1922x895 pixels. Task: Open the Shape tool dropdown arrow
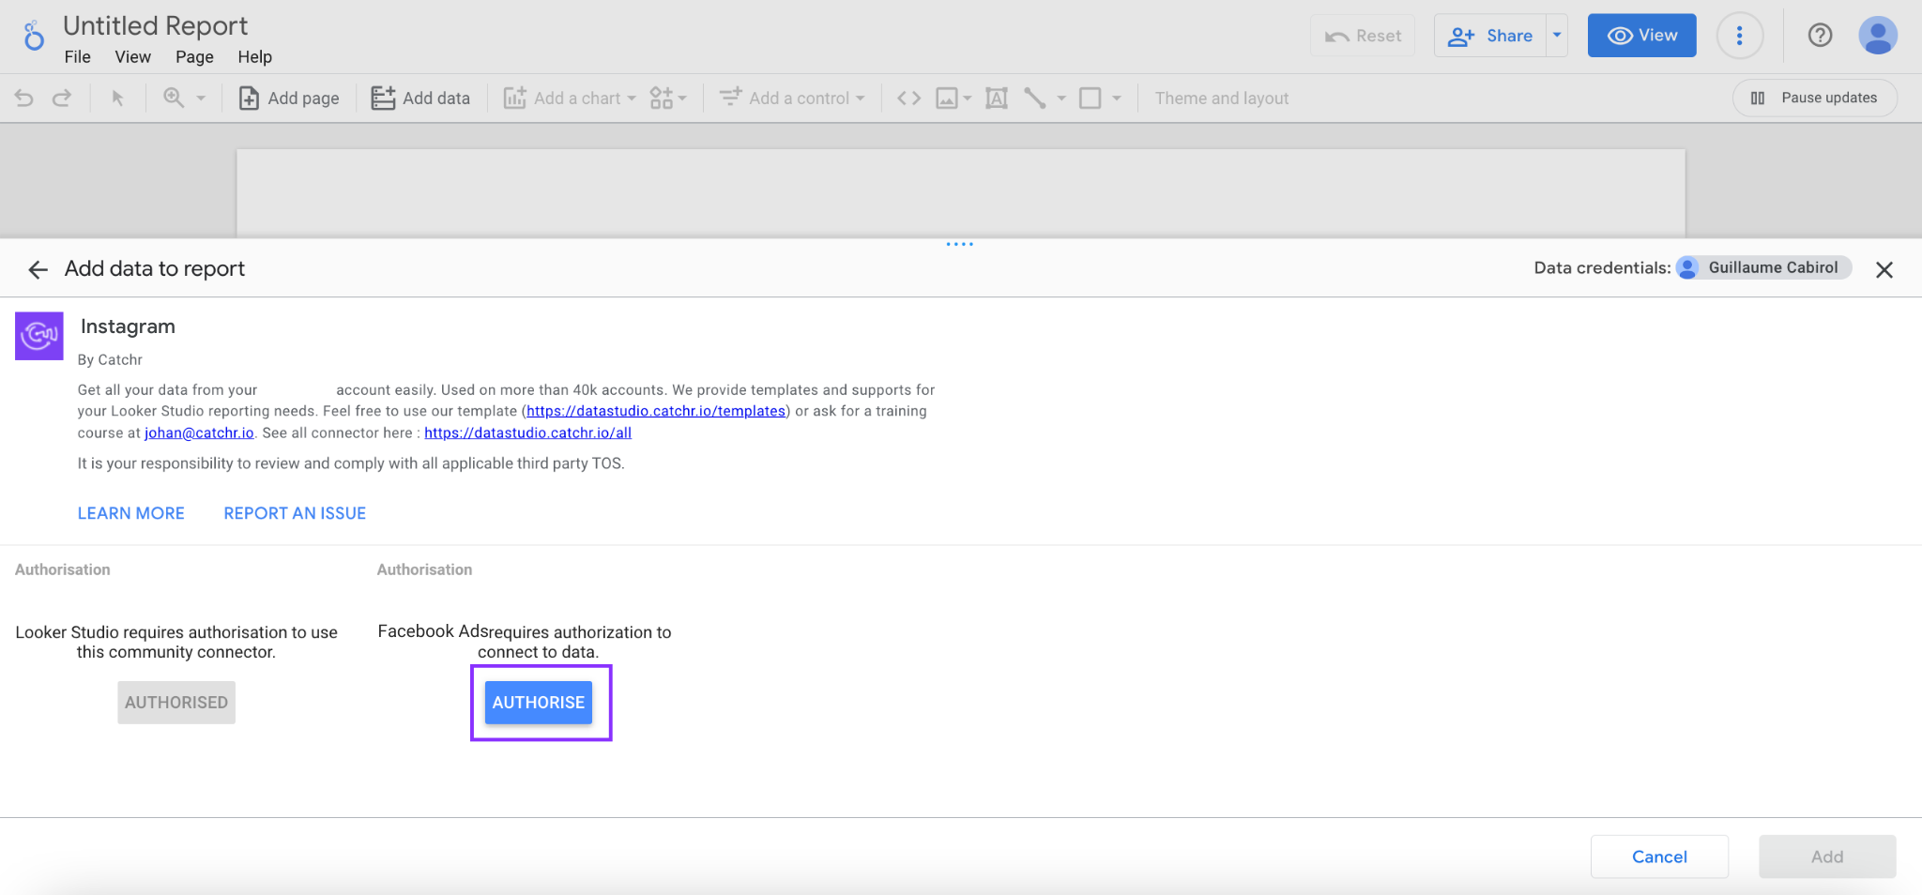coord(1116,99)
